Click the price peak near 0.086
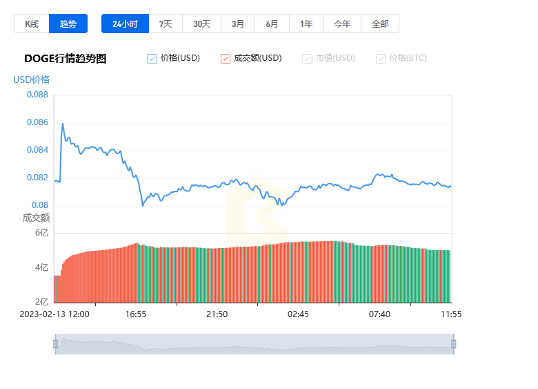The width and height of the screenshot is (538, 389). tap(63, 124)
